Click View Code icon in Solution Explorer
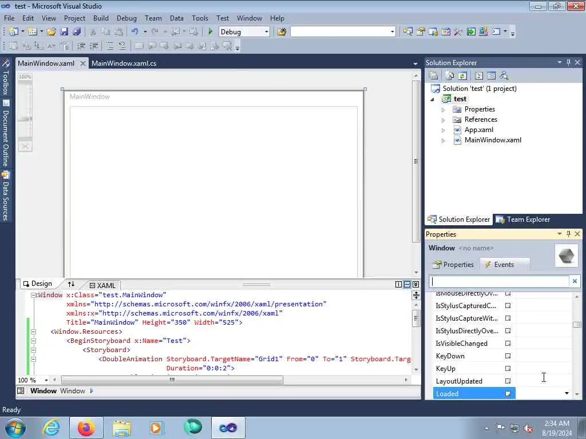 coord(479,76)
